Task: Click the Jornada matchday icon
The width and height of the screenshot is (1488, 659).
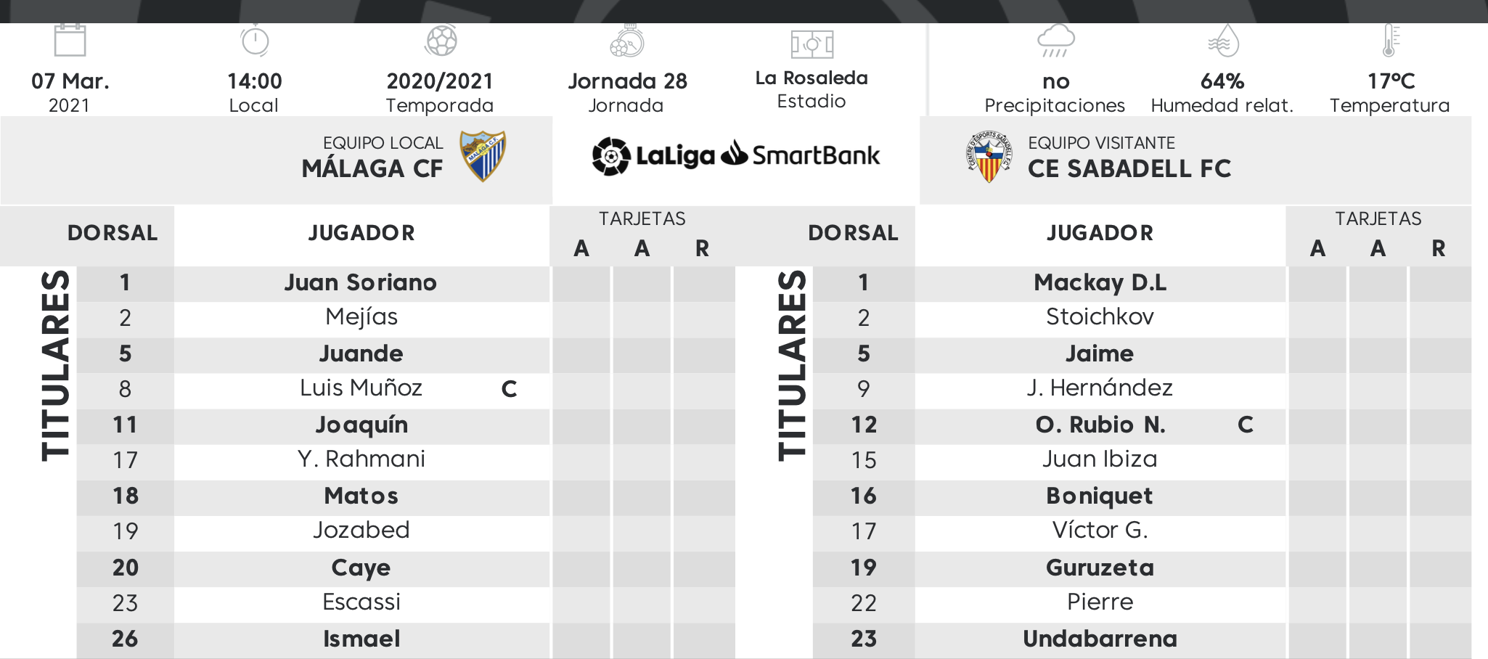Action: click(627, 41)
